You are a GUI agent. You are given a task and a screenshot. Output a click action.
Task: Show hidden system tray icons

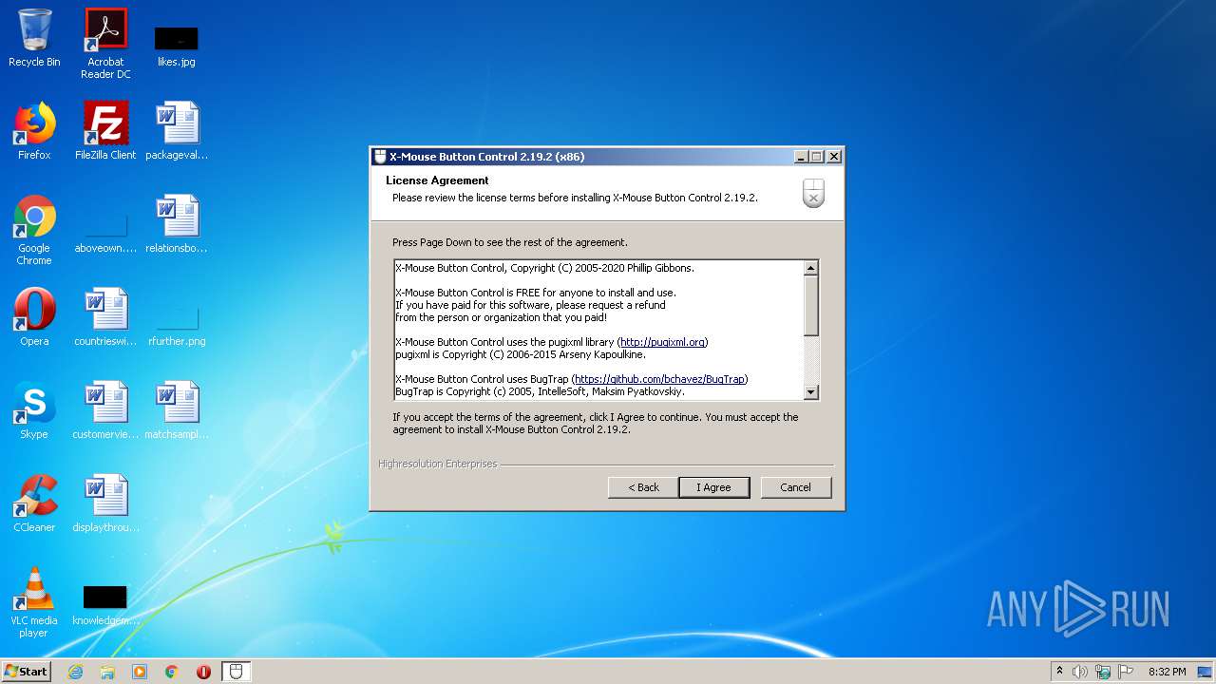click(1059, 672)
